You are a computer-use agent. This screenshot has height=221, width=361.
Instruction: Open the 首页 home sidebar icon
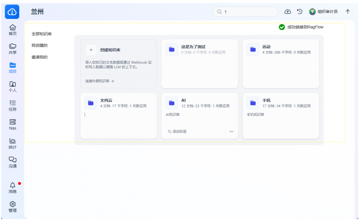[12, 30]
